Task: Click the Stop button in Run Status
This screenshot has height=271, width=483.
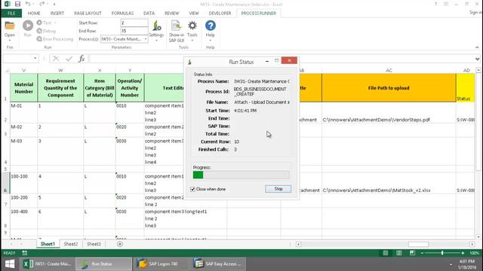Action: (x=278, y=189)
